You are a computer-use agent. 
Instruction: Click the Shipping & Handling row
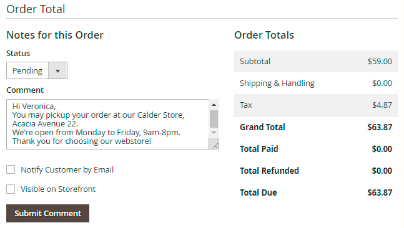pos(316,83)
